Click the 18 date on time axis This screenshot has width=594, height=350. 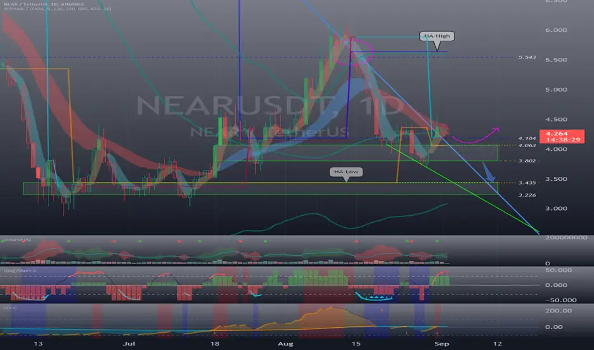pyautogui.click(x=215, y=344)
